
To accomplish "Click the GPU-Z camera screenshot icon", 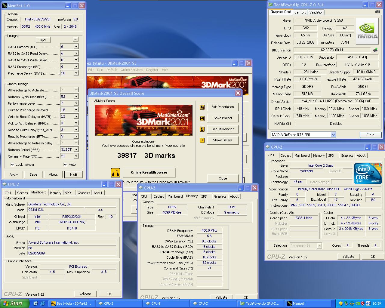I will click(x=378, y=12).
